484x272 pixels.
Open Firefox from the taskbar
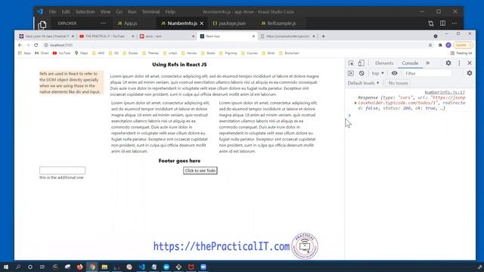point(79,267)
